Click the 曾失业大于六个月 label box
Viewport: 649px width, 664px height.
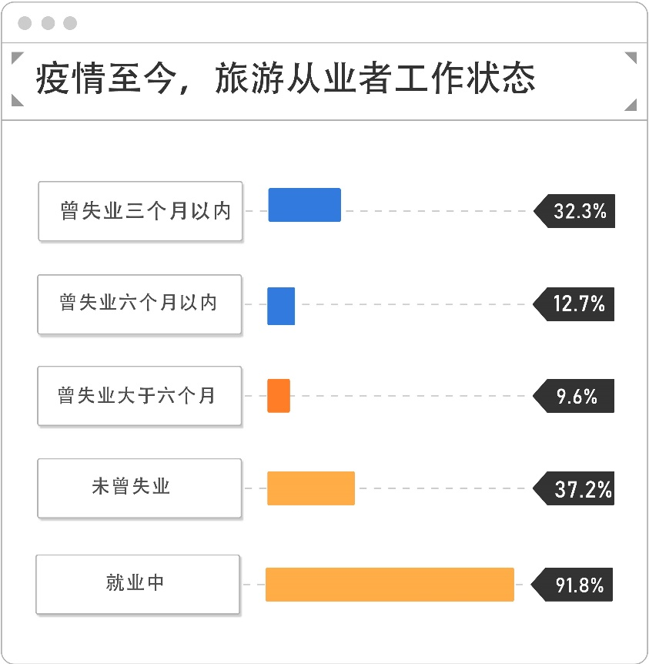[x=139, y=396]
